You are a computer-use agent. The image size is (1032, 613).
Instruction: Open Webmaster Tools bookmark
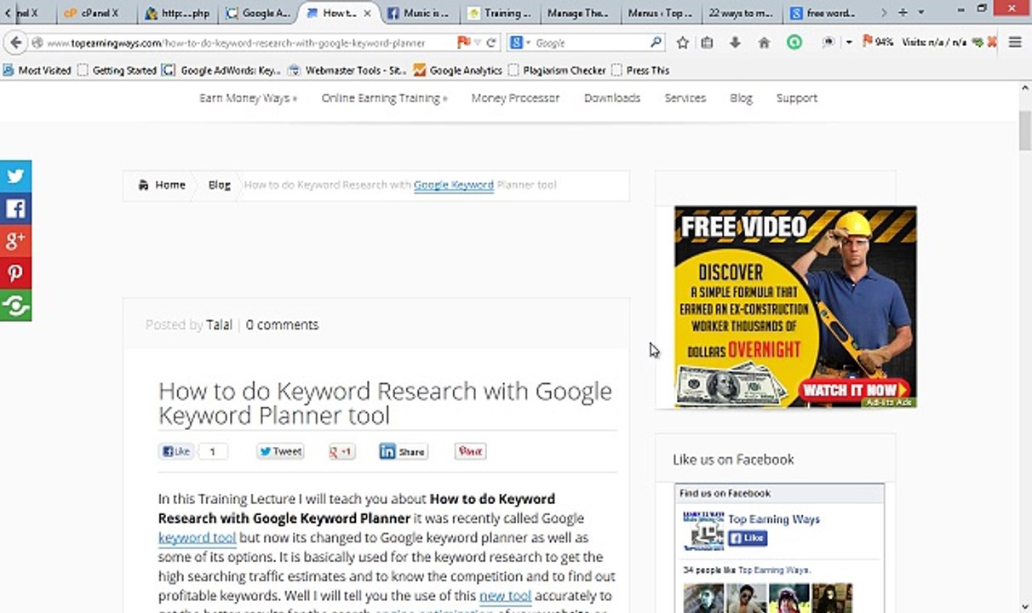347,71
